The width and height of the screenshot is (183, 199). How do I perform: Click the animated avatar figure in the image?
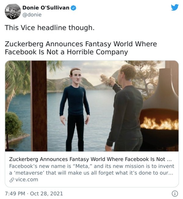point(74,107)
